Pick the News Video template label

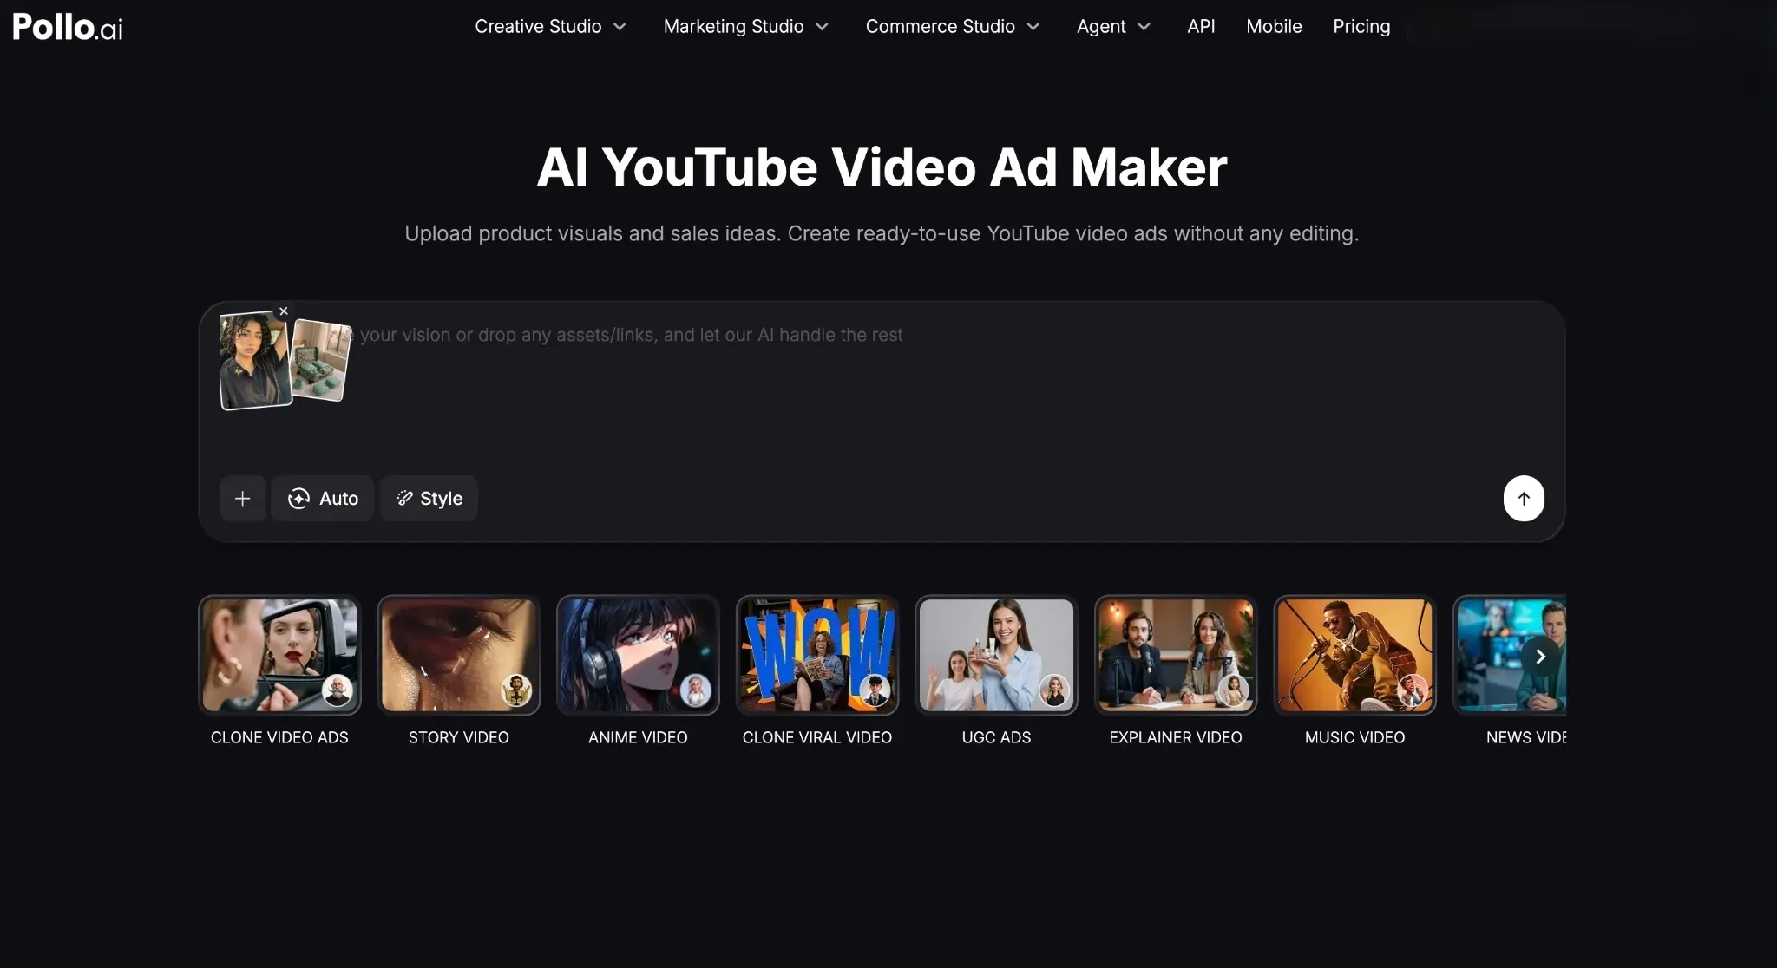(1525, 737)
